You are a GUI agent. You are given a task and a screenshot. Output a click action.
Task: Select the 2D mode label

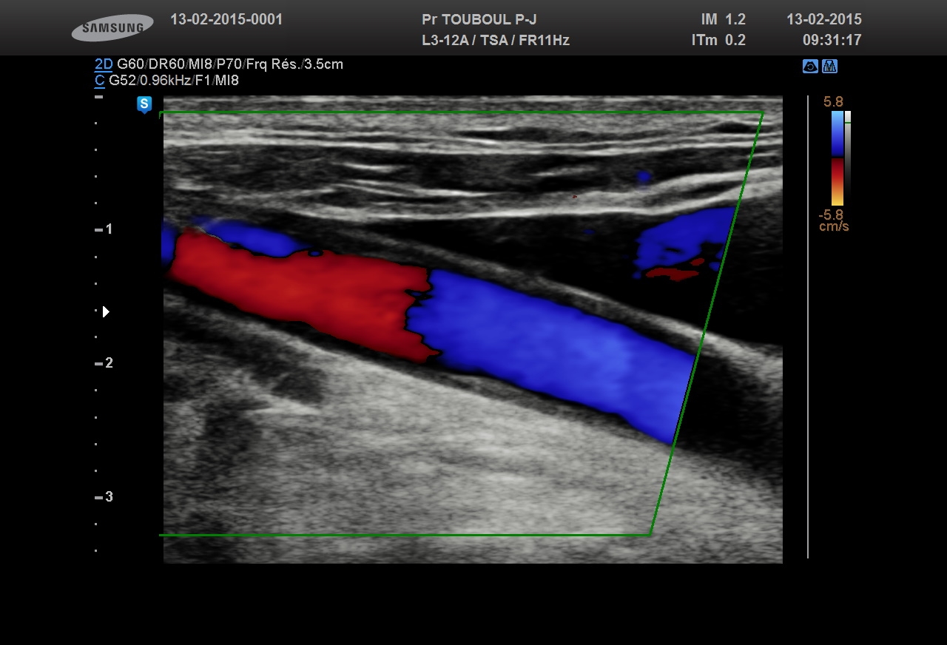[103, 64]
